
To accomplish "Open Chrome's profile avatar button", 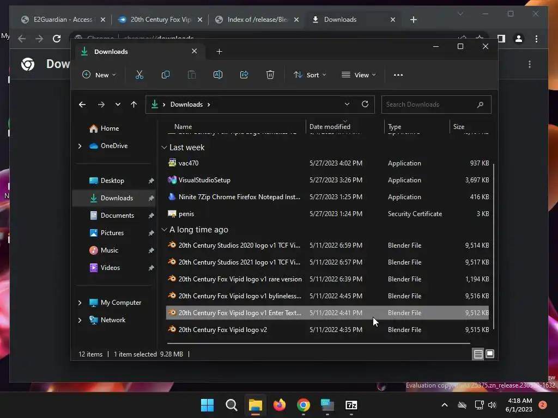I will [519, 39].
